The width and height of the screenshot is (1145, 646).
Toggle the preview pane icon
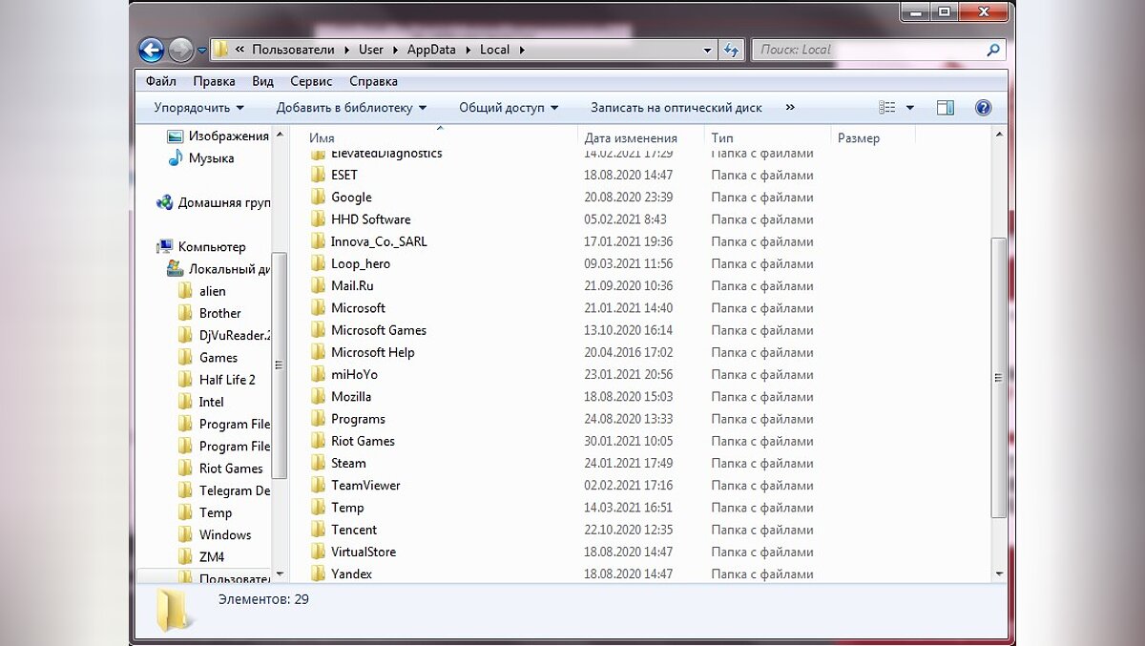(946, 108)
